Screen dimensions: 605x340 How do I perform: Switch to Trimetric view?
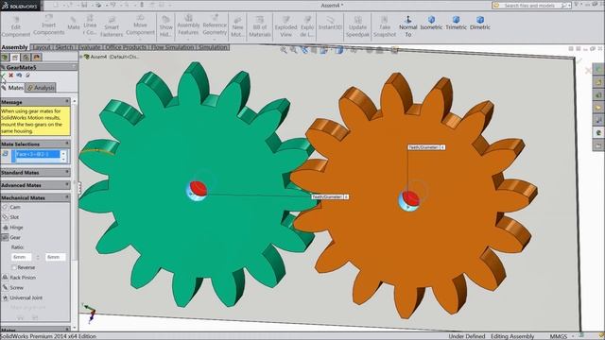click(x=456, y=23)
